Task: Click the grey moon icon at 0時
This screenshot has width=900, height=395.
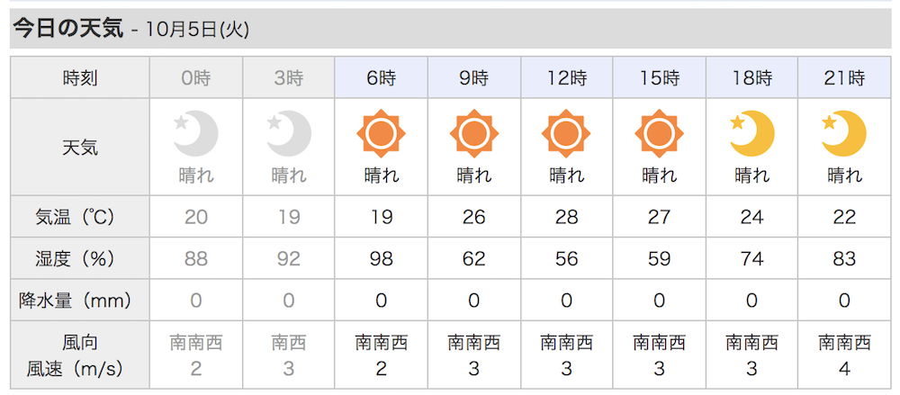Action: click(x=195, y=134)
